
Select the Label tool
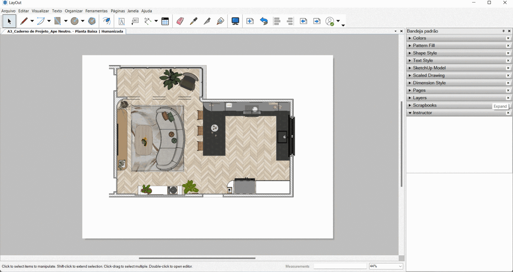(x=135, y=21)
